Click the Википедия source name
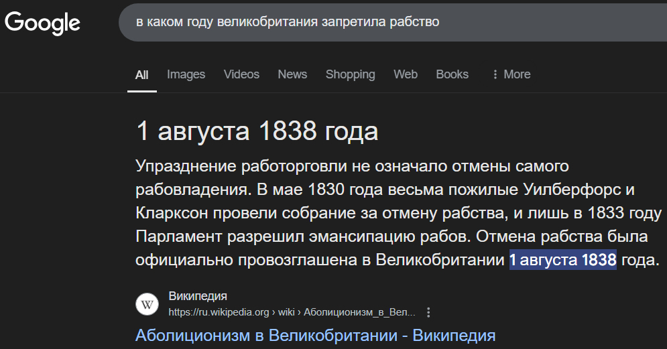Screen dimensions: 667x349 (198, 296)
